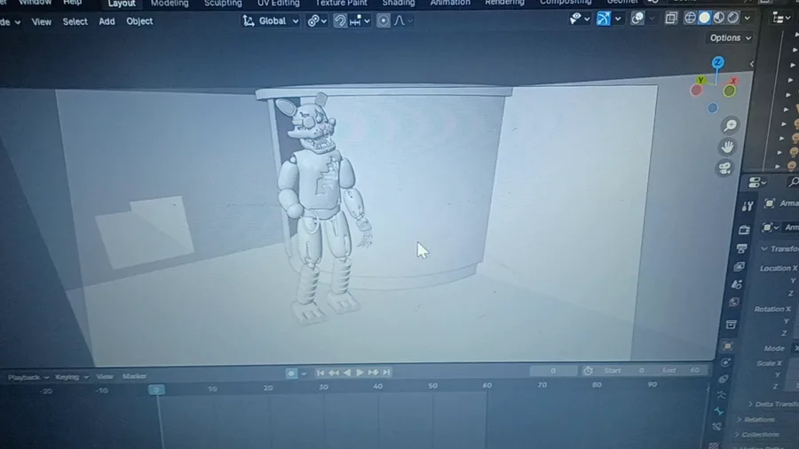
Task: Click the current frame number field
Action: tap(553, 371)
